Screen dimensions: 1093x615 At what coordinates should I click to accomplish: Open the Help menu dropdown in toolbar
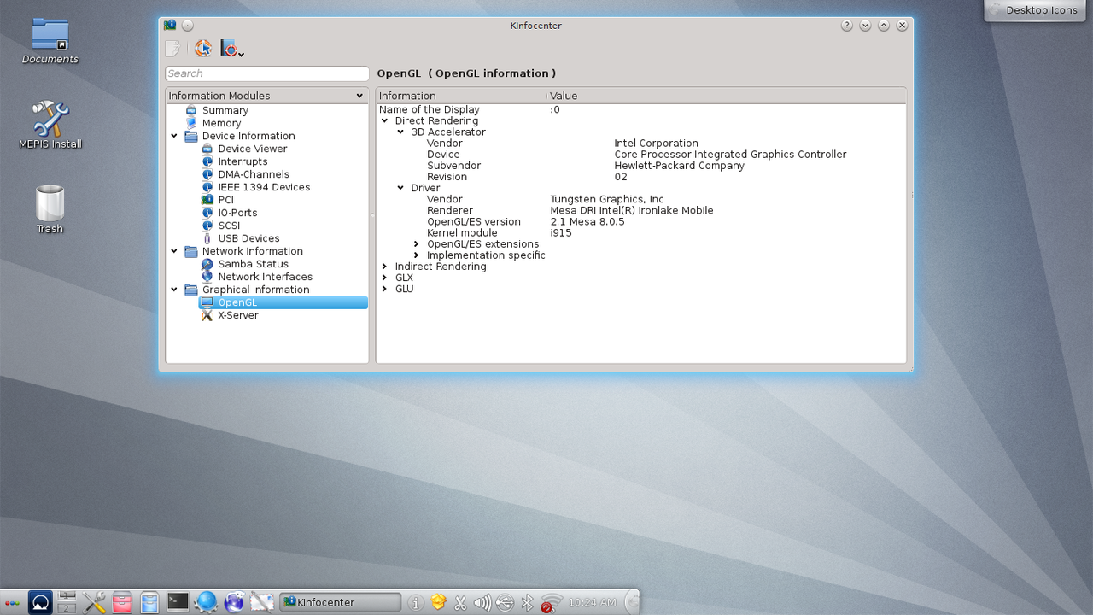coord(232,49)
